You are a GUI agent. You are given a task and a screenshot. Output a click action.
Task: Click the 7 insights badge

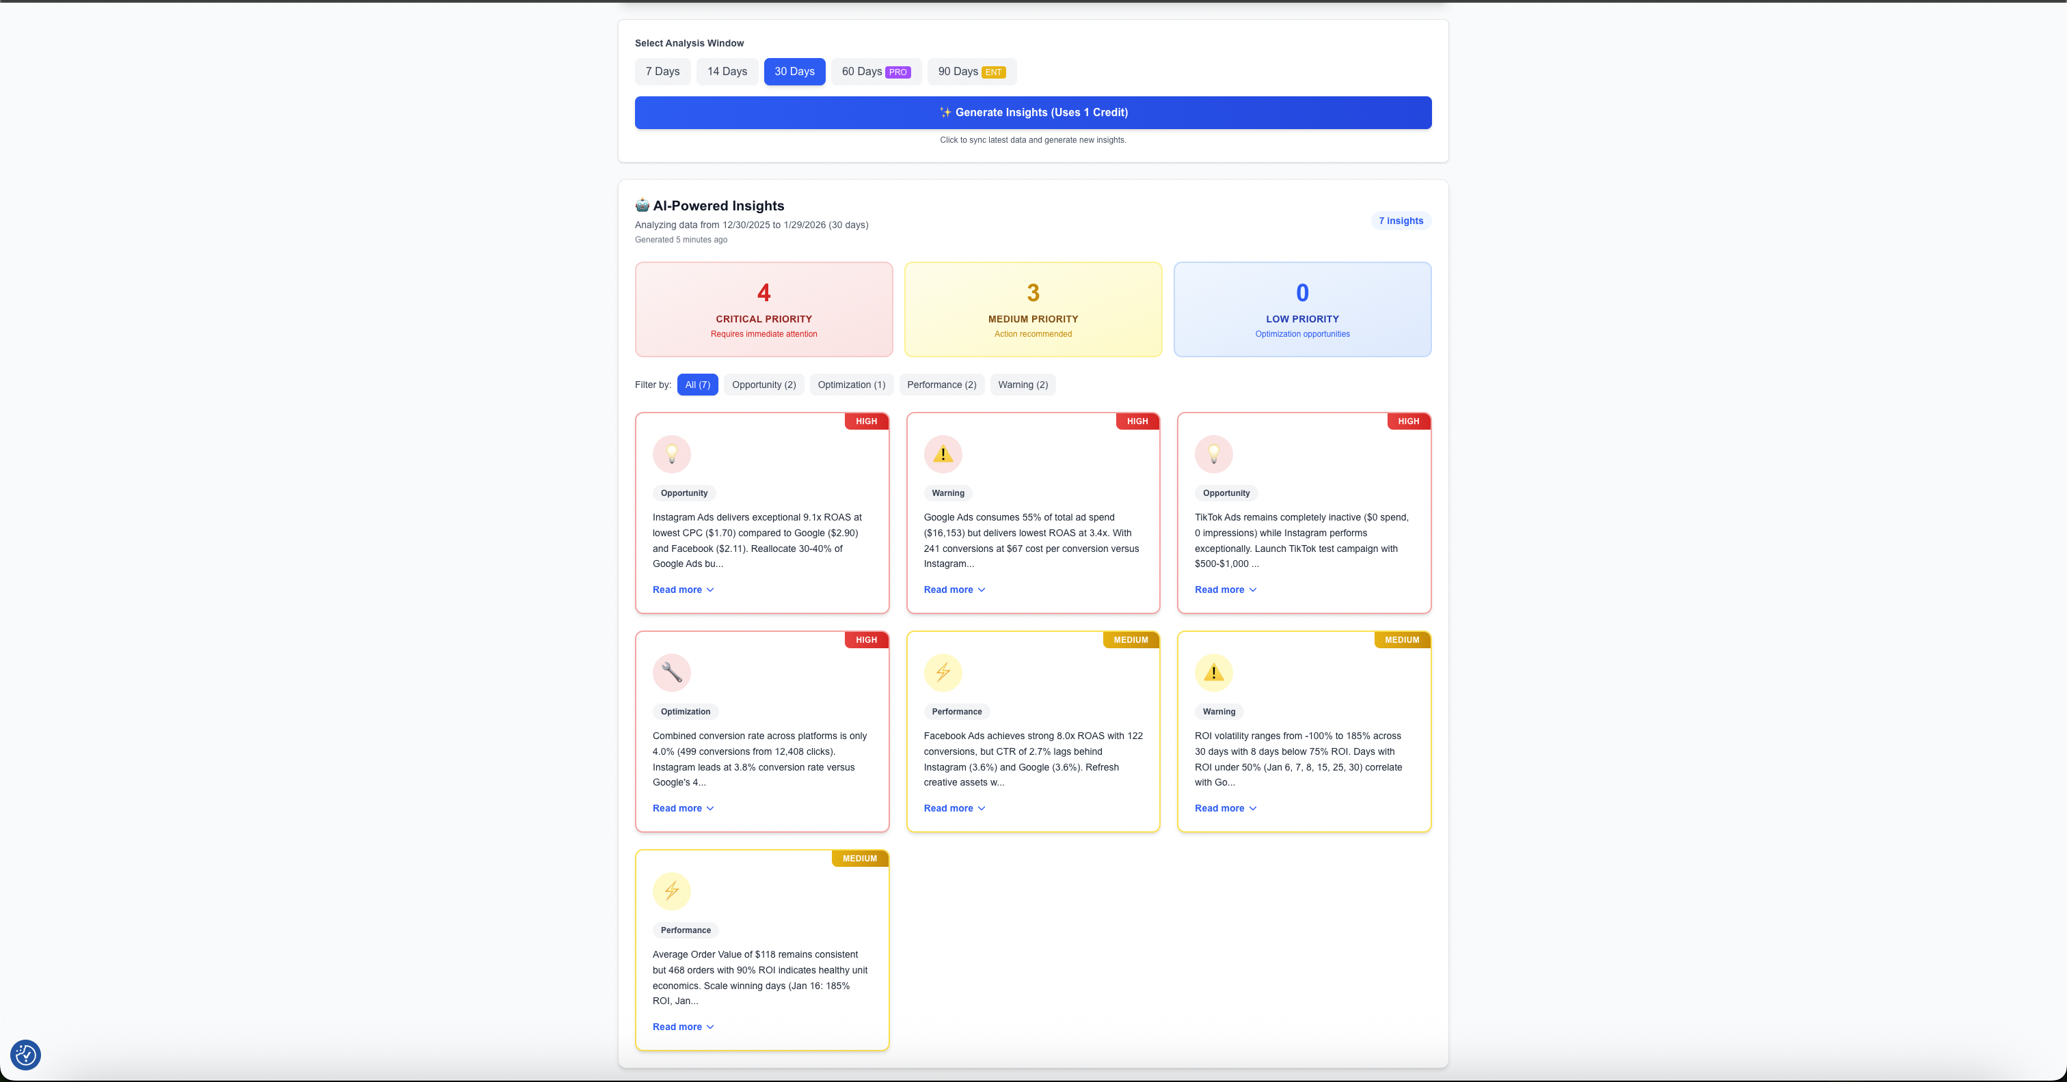(1400, 221)
